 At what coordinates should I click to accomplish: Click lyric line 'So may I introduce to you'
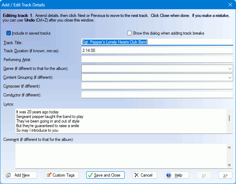(x=37, y=130)
